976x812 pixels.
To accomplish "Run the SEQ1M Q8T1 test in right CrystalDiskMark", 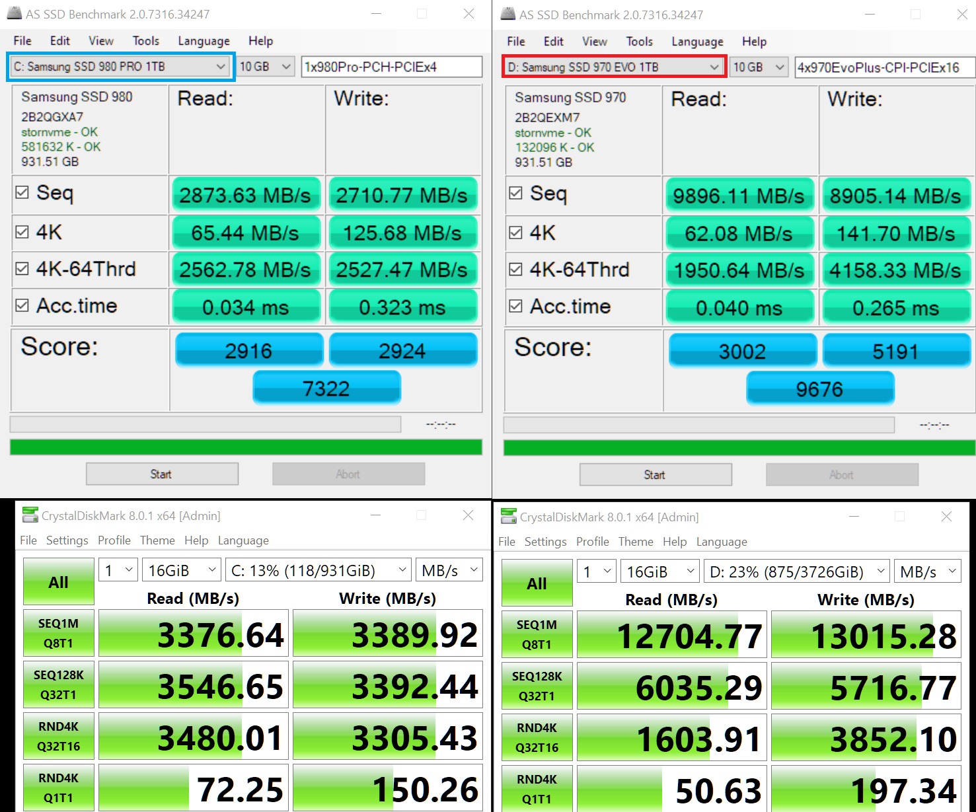I will pos(537,634).
